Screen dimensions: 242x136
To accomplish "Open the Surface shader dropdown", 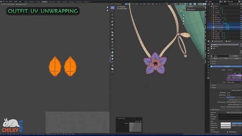I will pos(234,70).
